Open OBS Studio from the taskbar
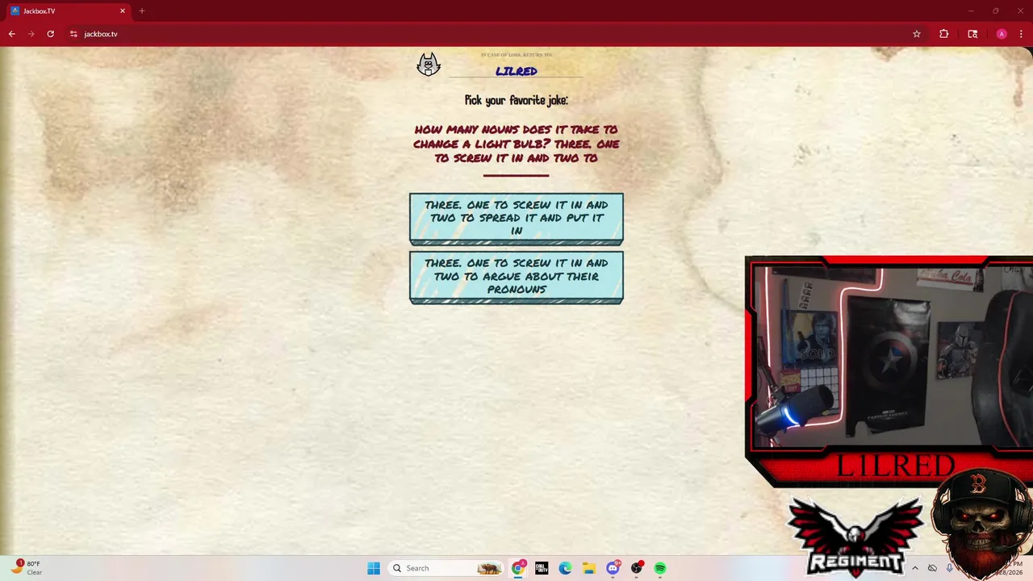The image size is (1033, 581). click(637, 568)
